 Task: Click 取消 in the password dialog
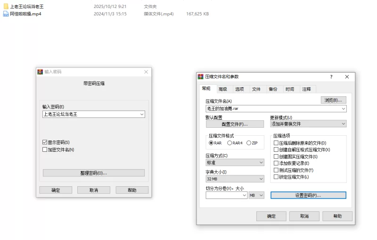tap(94, 190)
